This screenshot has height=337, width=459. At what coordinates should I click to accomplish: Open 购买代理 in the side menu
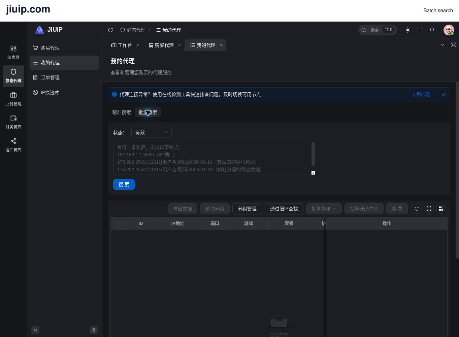(x=65, y=48)
